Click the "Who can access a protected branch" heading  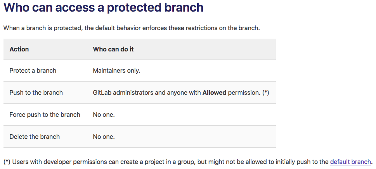(x=103, y=8)
